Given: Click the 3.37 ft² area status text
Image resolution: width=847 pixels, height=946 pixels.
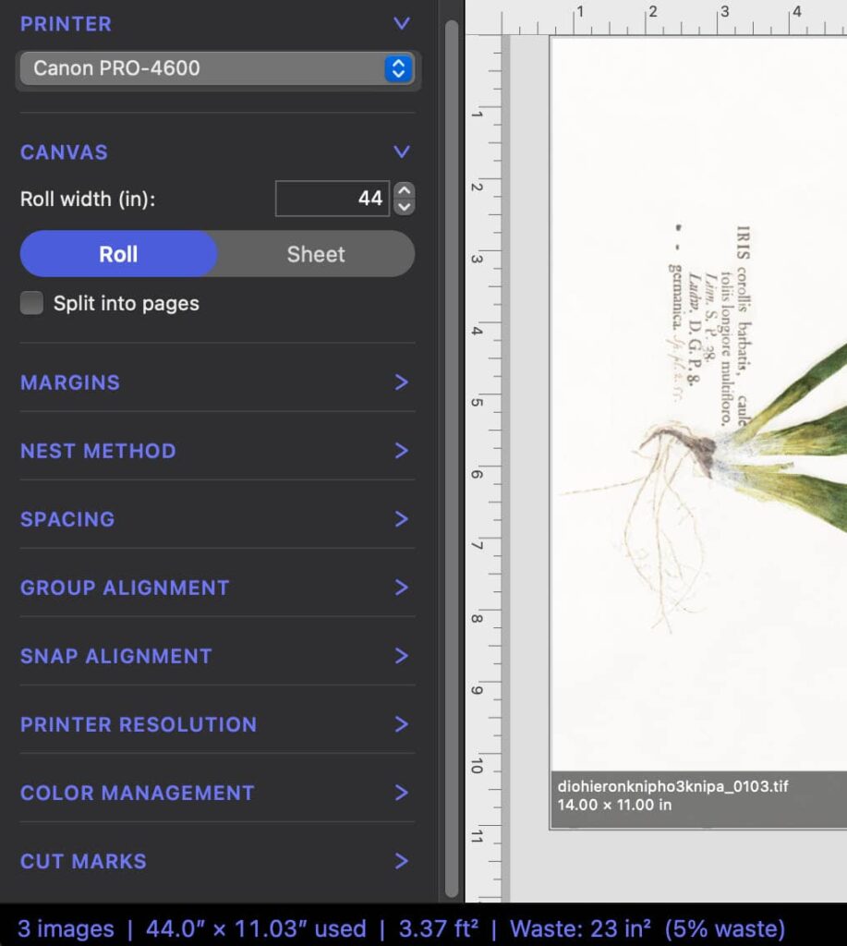Looking at the screenshot, I should (439, 928).
